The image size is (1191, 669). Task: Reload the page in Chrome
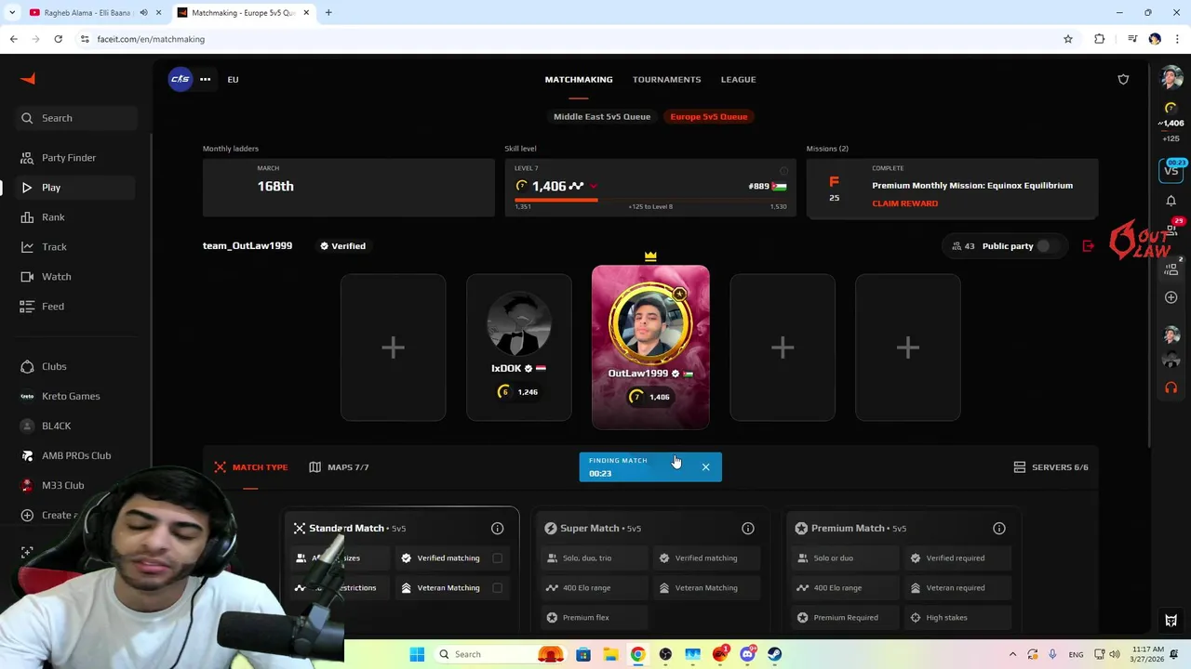[x=58, y=39]
